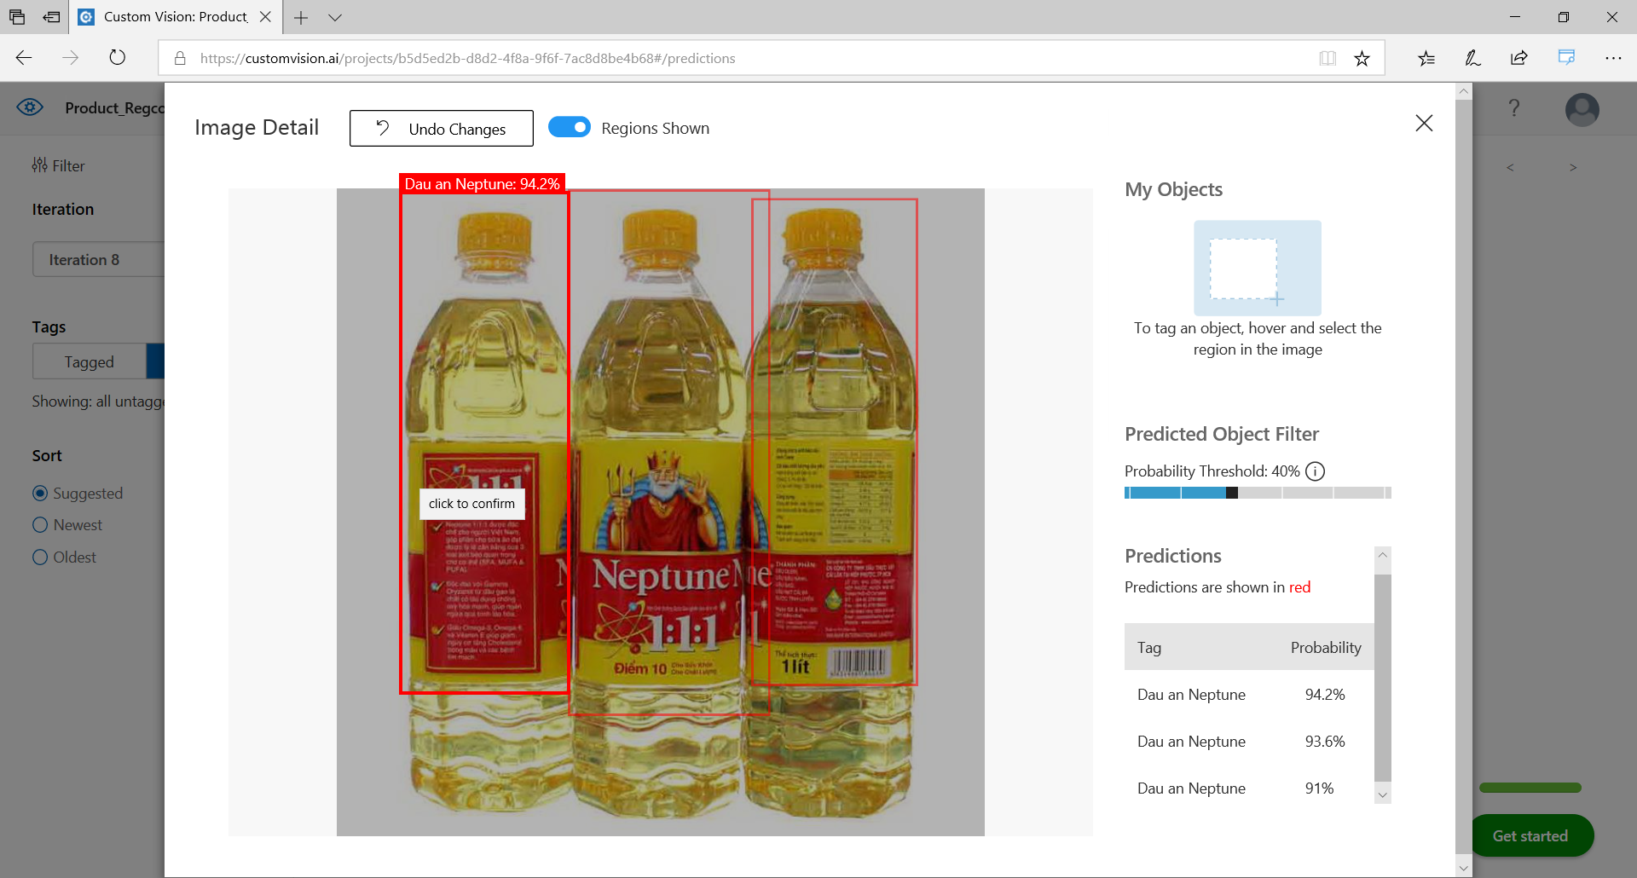Open the tab preview dropdown chevron
This screenshot has width=1637, height=878.
click(335, 17)
